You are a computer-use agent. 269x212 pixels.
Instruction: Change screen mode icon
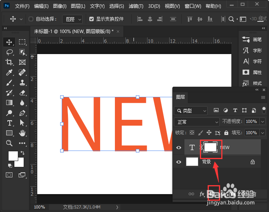22,175
